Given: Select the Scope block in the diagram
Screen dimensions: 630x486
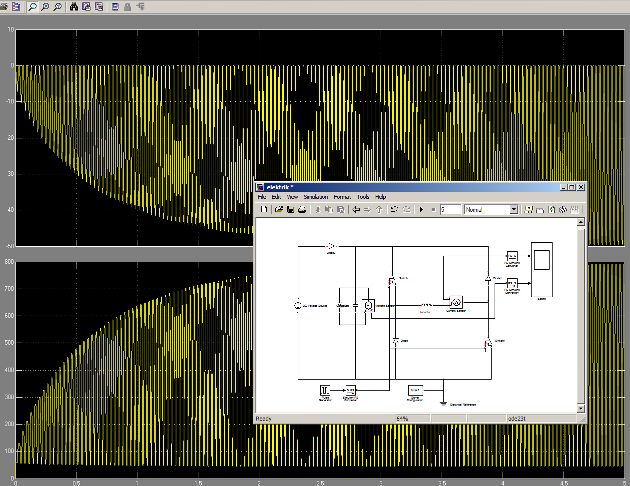Looking at the screenshot, I should tap(542, 270).
